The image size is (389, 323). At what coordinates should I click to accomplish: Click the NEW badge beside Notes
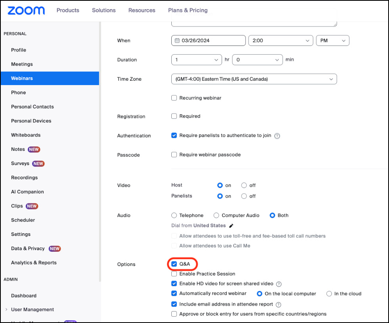click(x=34, y=149)
